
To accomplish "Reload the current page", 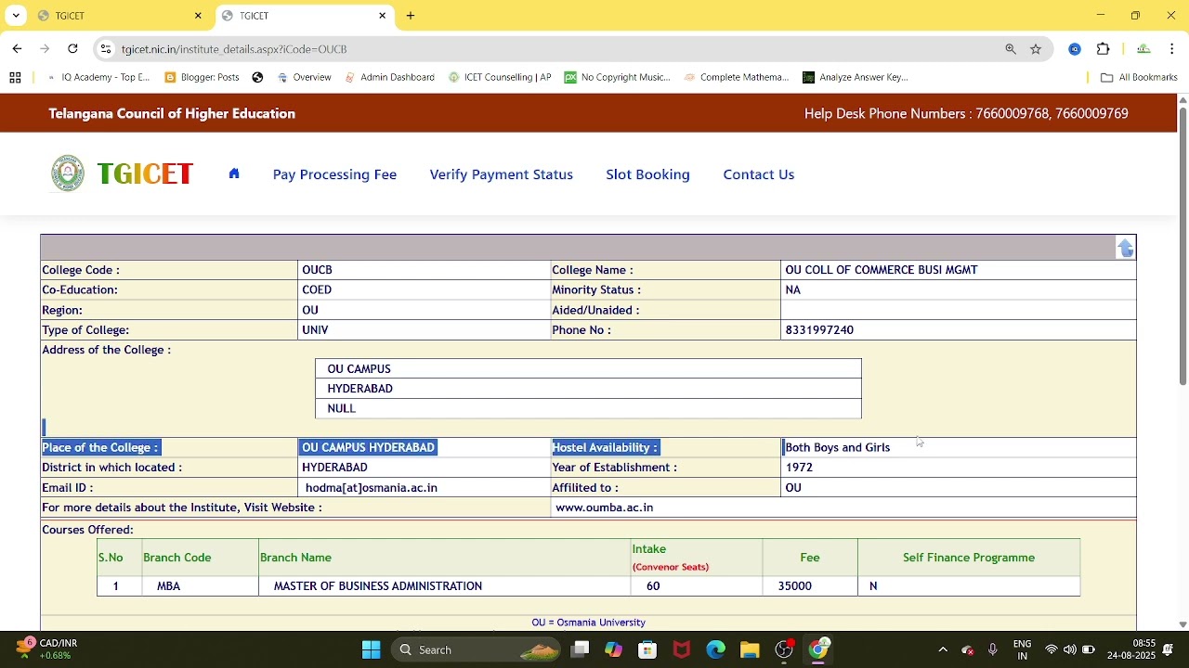I will pyautogui.click(x=72, y=49).
